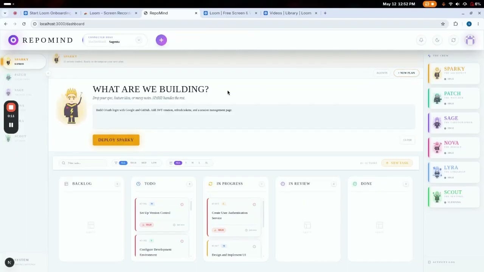Click HIGH badge on Set Up Version Control
Viewport: 484px width, 272px height.
pos(147,225)
